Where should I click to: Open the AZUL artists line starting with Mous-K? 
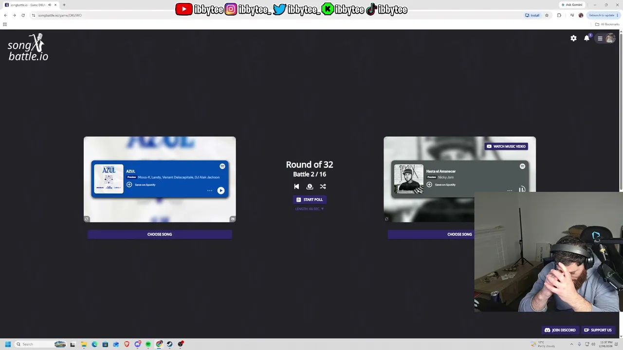tap(179, 177)
